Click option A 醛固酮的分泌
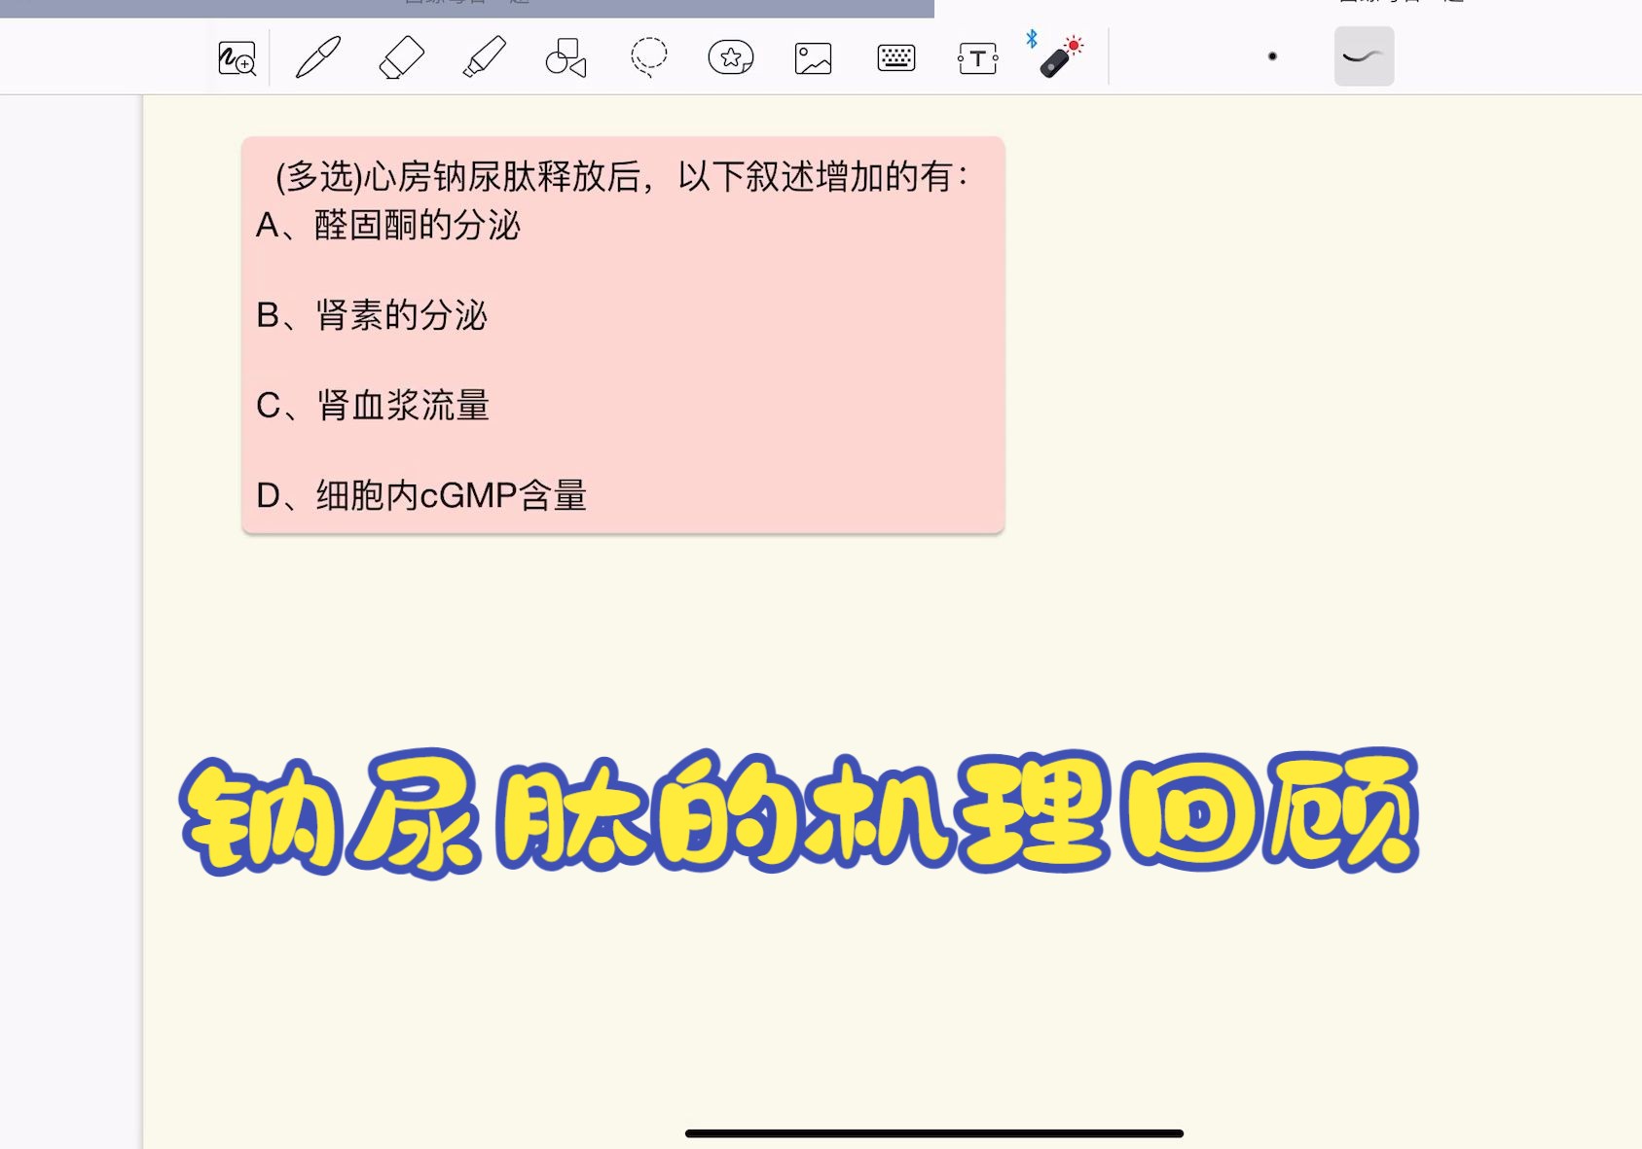Screen dimensions: 1642x1149 click(x=387, y=225)
